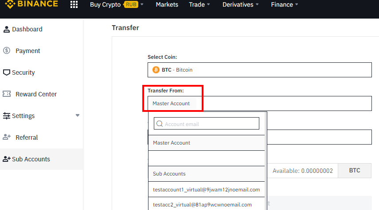Screen dimensions: 379x210
Task: Go to Dashboard in sidebar
Action: [x=27, y=29]
